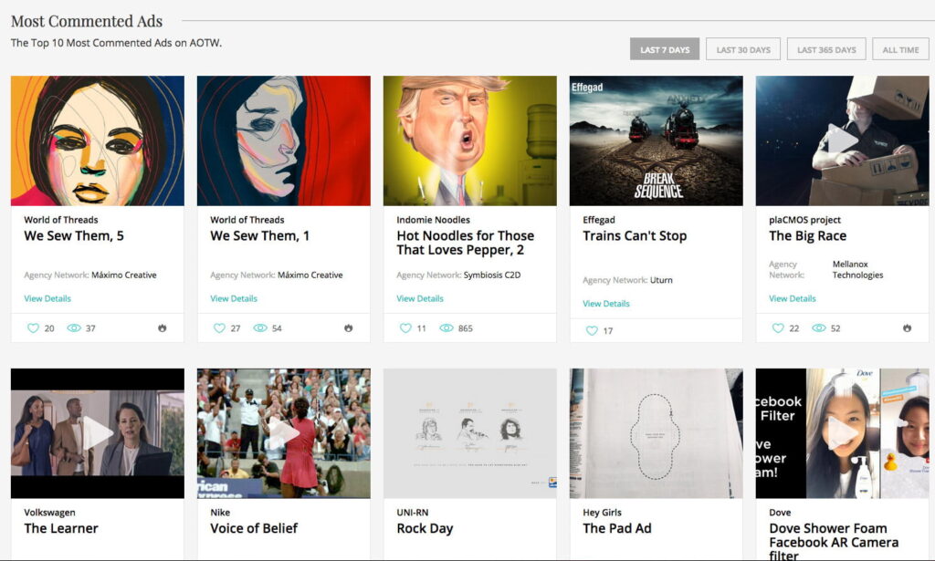The image size is (935, 561).
Task: Click heart icon on We Sew Them, 1
Action: tap(220, 328)
